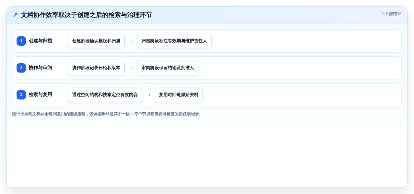Select the 通过空间结构和搜索定位有效内容 node
This screenshot has height=194, width=414.
tap(105, 95)
